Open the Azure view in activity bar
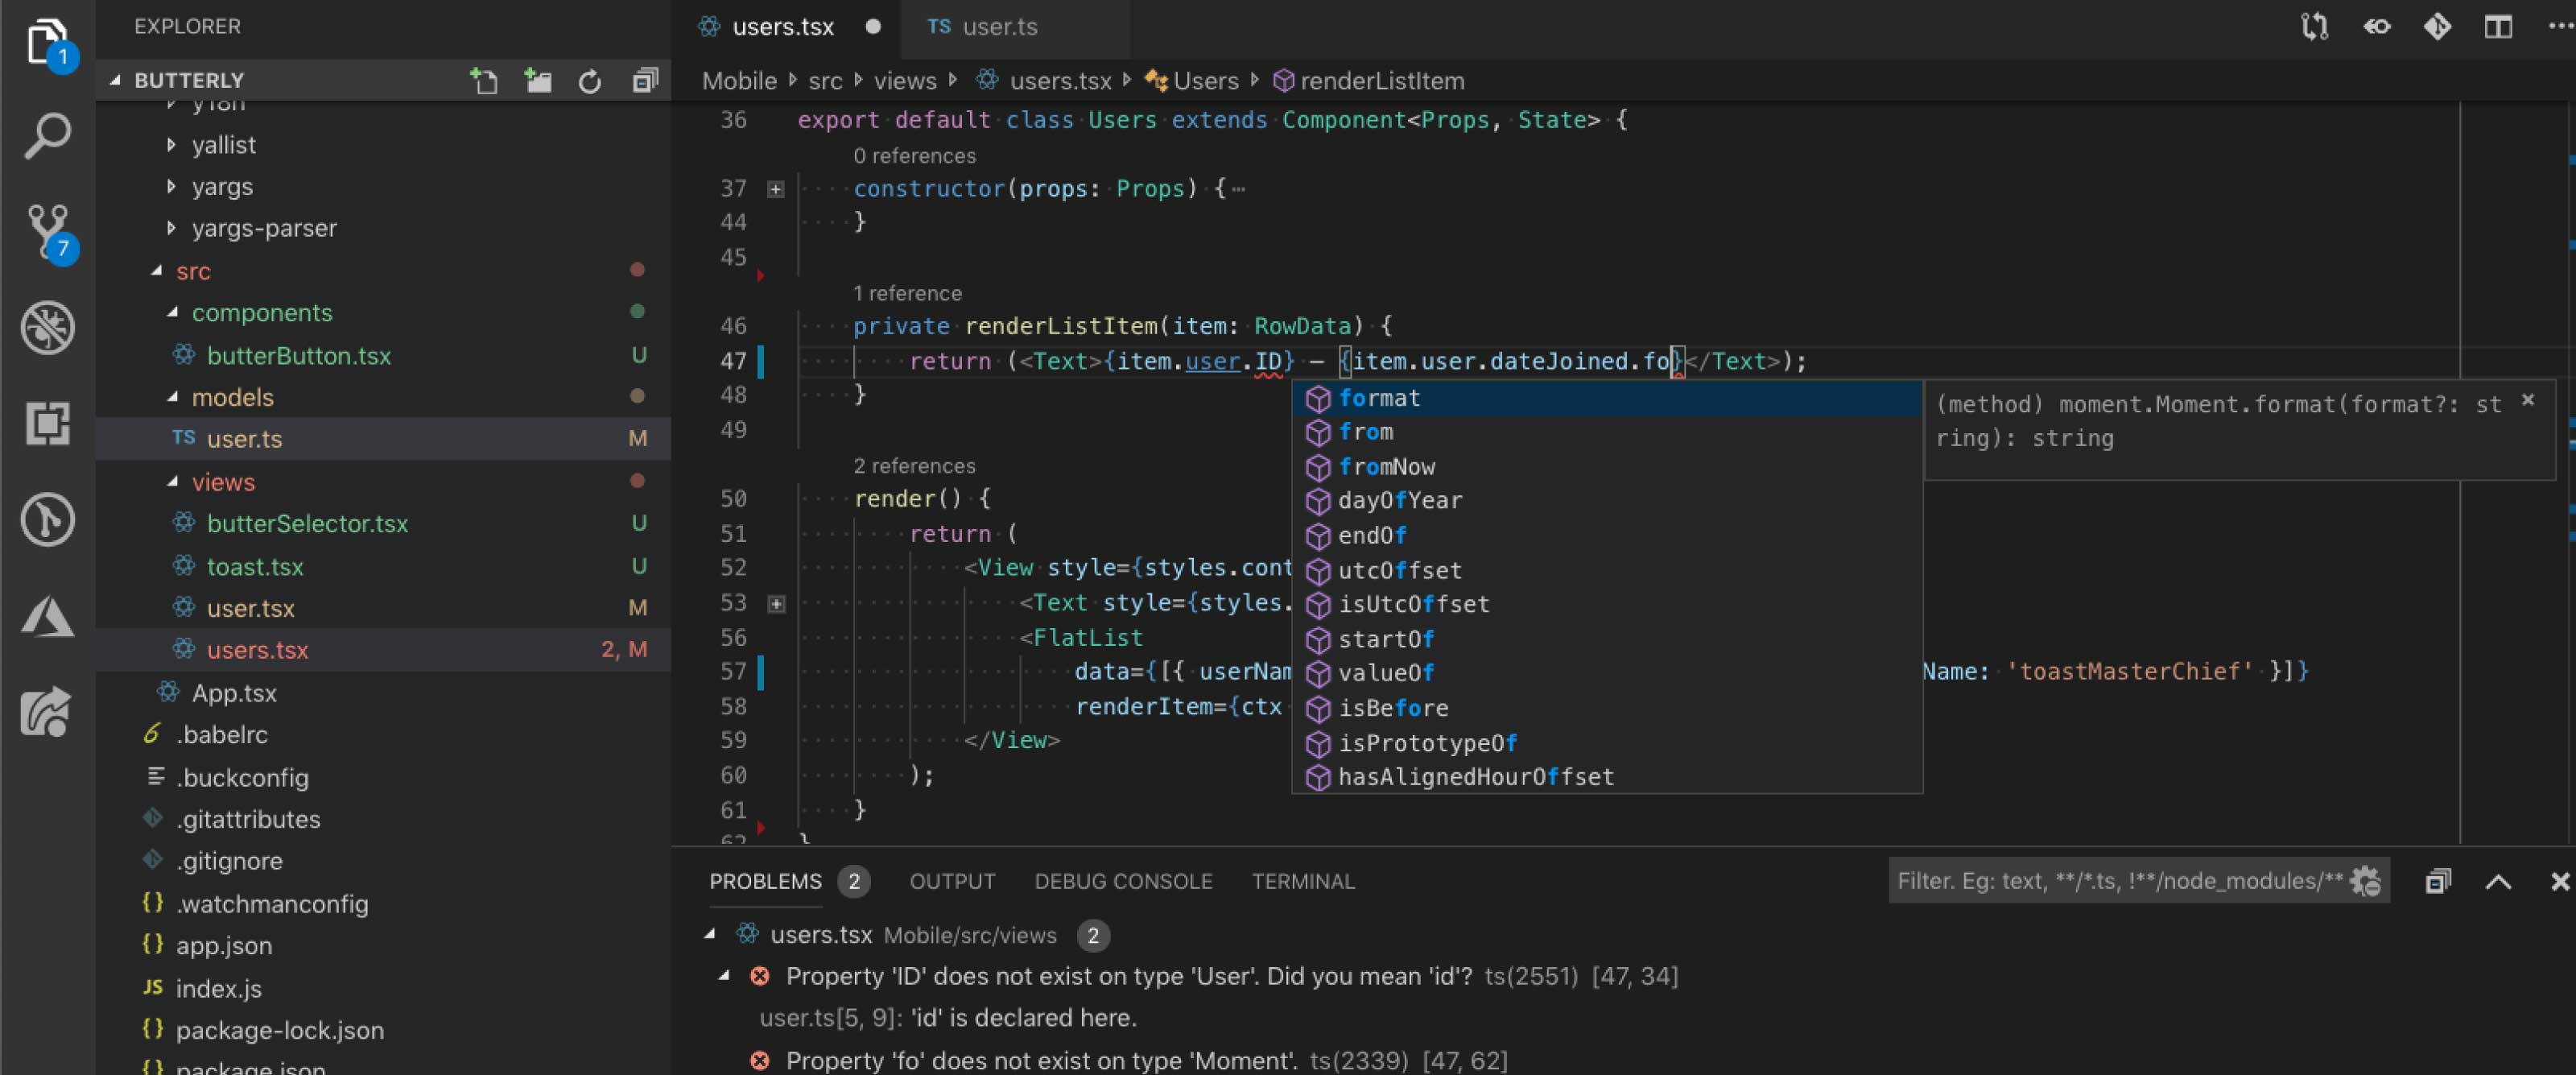 click(x=47, y=615)
